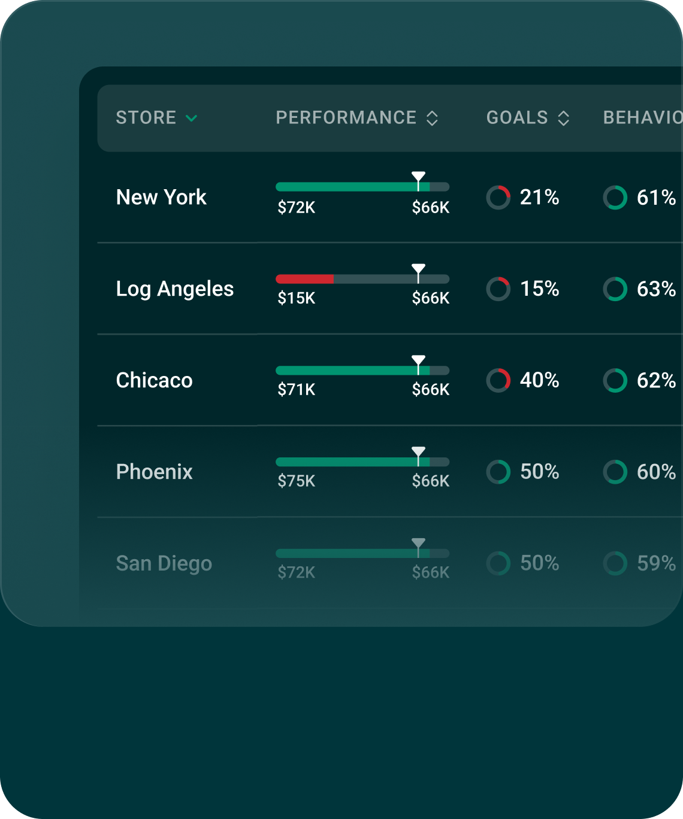Select the Los Angeles red goal indicator
Viewport: 683px width, 819px height.
click(498, 289)
